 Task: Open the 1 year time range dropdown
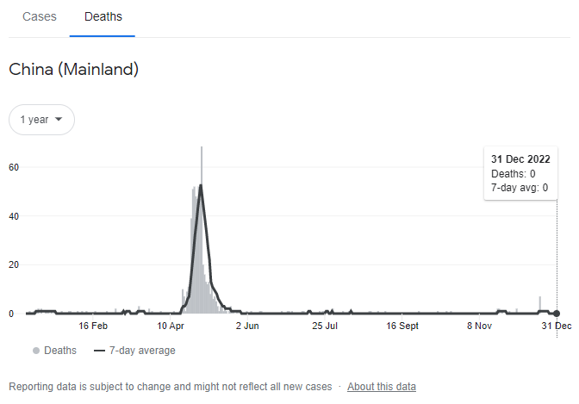click(x=41, y=120)
